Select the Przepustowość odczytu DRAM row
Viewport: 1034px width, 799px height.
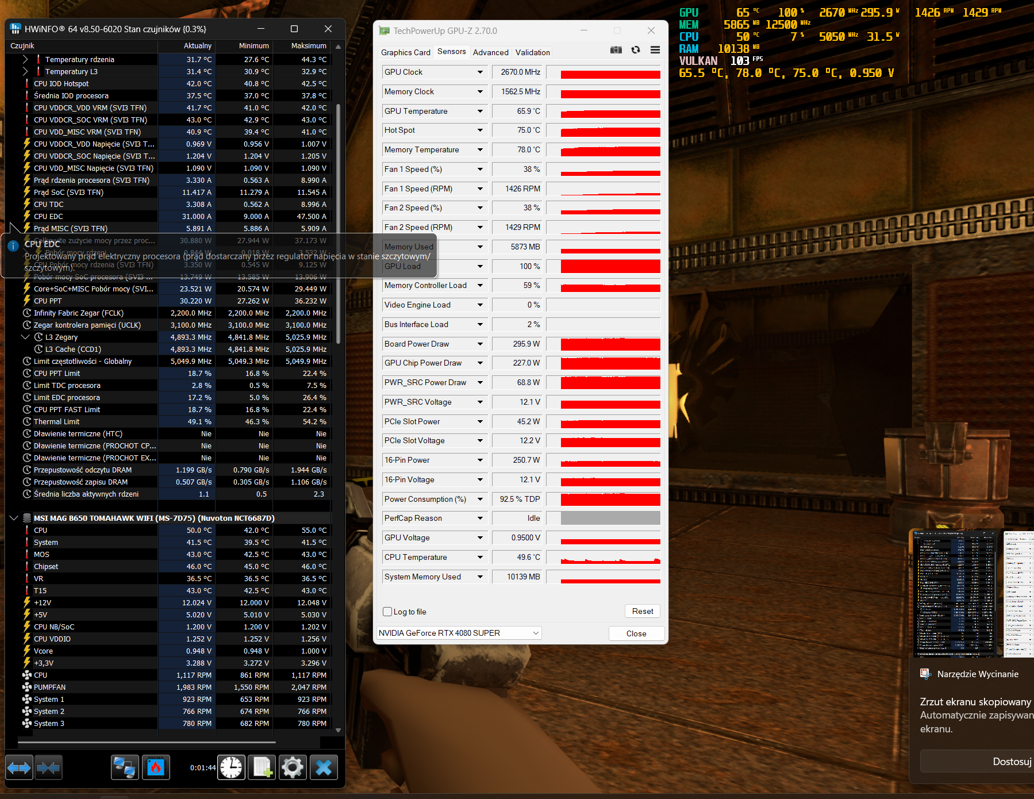pos(168,470)
